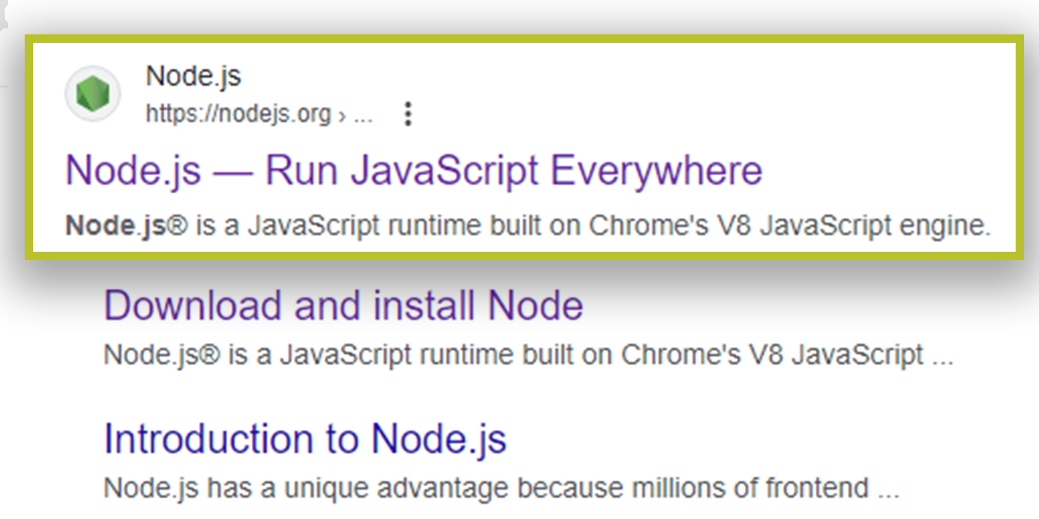
Task: Open the 'Introduction to Node.js' link
Action: tap(305, 439)
